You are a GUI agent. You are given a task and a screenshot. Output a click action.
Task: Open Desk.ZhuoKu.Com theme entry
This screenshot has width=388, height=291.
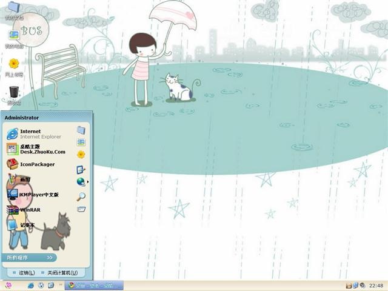(36, 149)
